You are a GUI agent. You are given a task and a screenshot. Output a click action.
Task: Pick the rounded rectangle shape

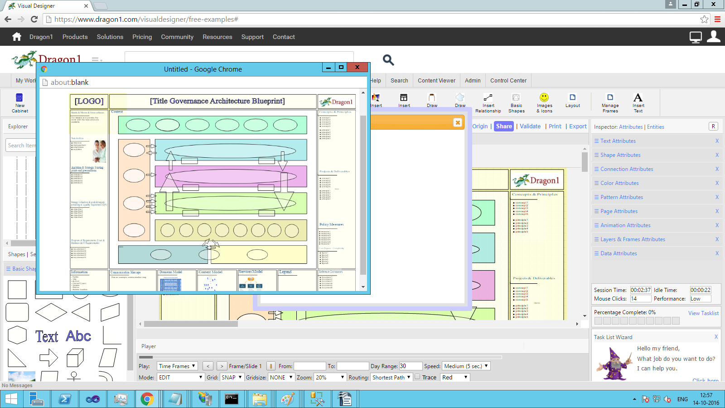pos(17,312)
